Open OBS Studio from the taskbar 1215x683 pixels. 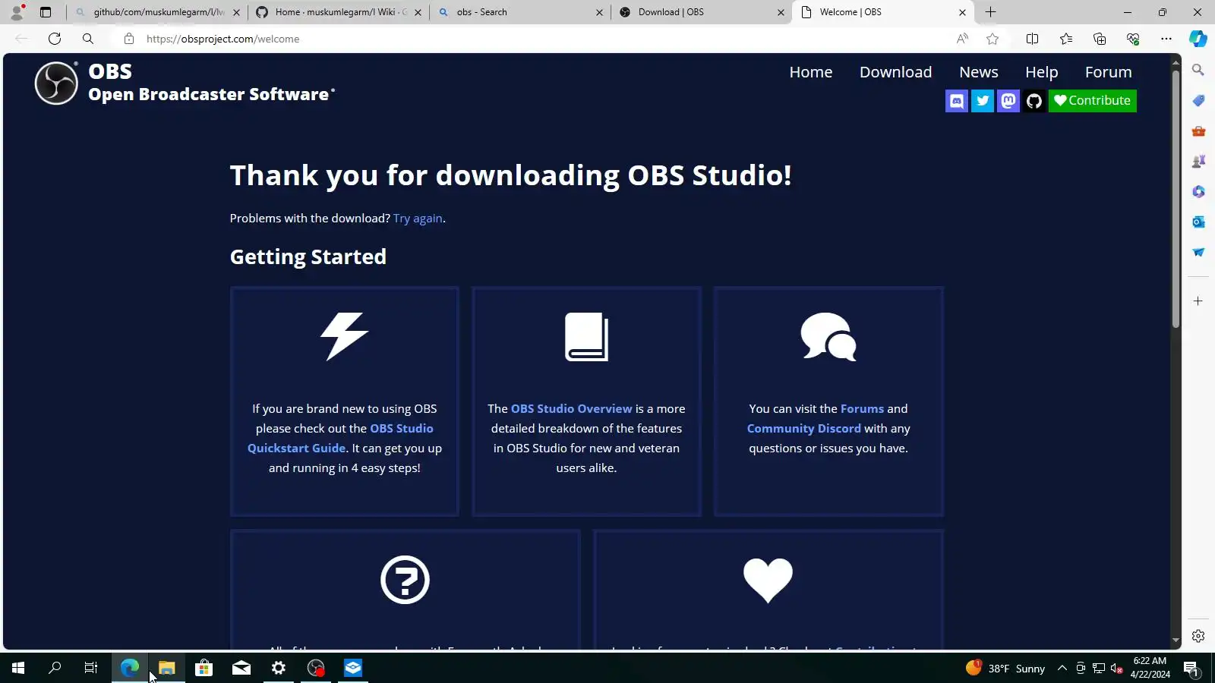[316, 668]
